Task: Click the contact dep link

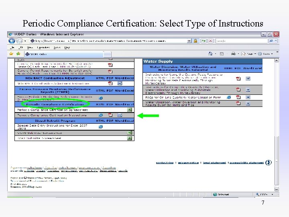Action: (x=165, y=163)
